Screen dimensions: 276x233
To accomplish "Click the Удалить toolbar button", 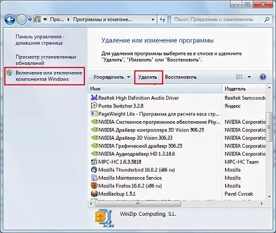I will [148, 77].
